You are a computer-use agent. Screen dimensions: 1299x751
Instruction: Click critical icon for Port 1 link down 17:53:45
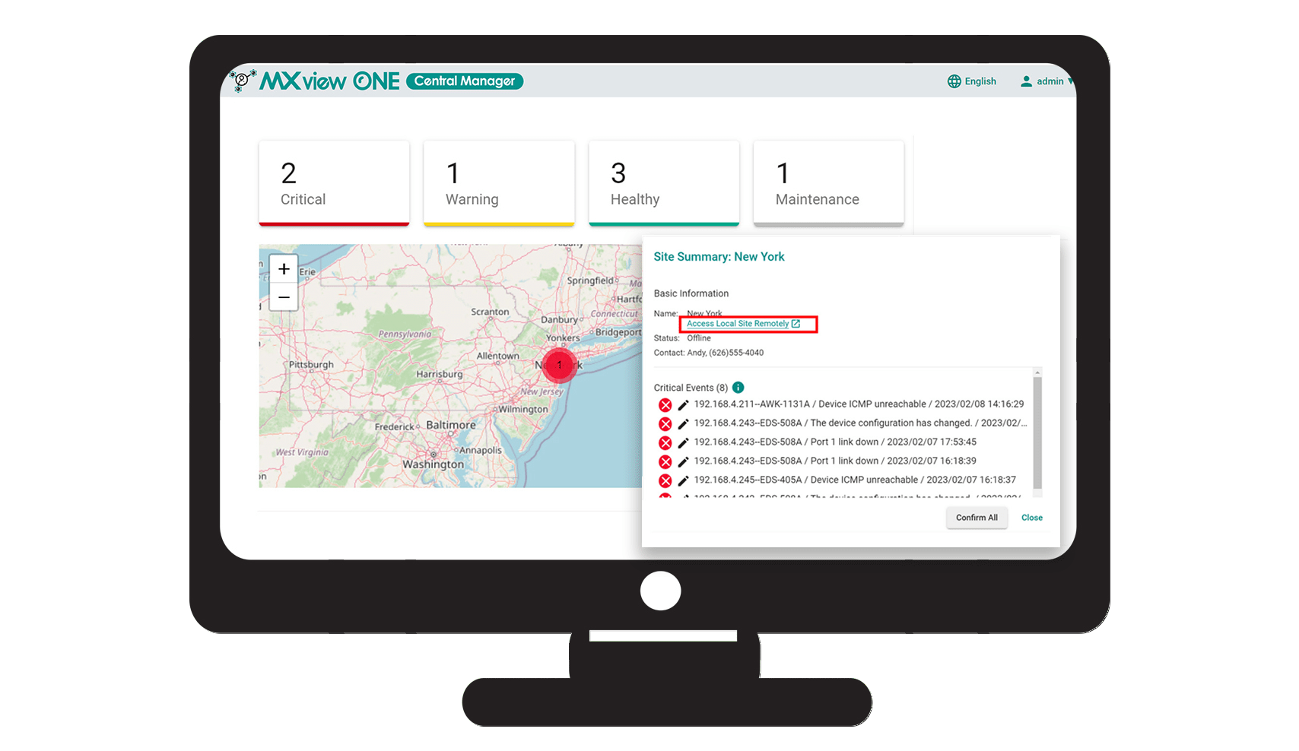(665, 442)
